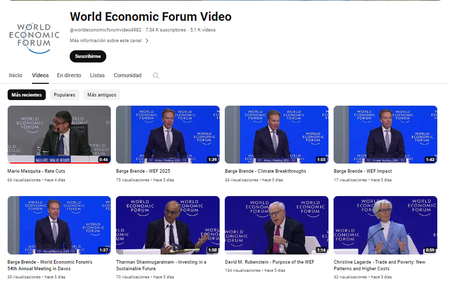This screenshot has height=288, width=449.
Task: Sort videos by Populares chip
Action: click(x=65, y=94)
